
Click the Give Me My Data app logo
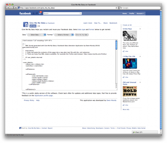pos(26,24)
